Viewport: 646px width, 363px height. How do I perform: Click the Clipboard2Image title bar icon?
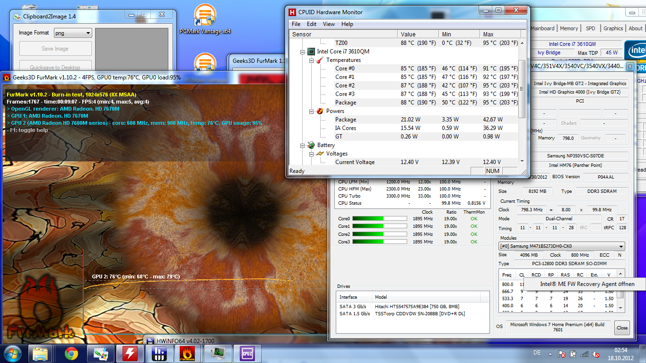(17, 17)
